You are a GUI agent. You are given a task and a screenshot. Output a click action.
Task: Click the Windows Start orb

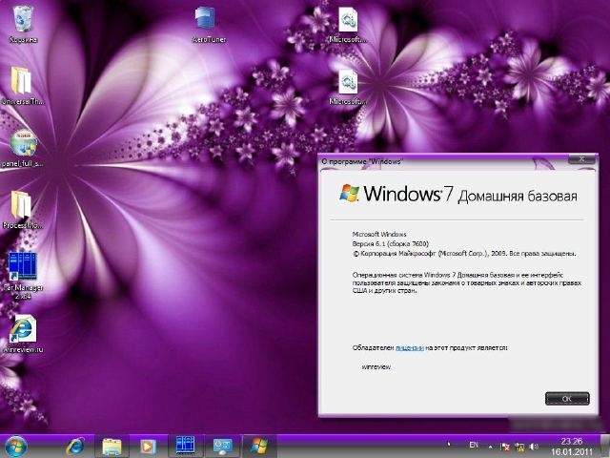[17, 445]
